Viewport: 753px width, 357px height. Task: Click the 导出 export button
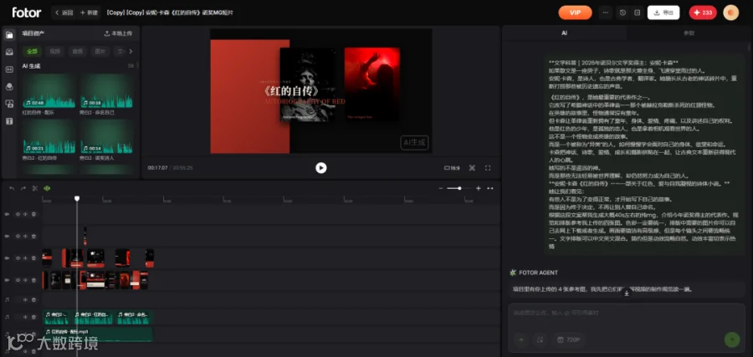pos(663,13)
